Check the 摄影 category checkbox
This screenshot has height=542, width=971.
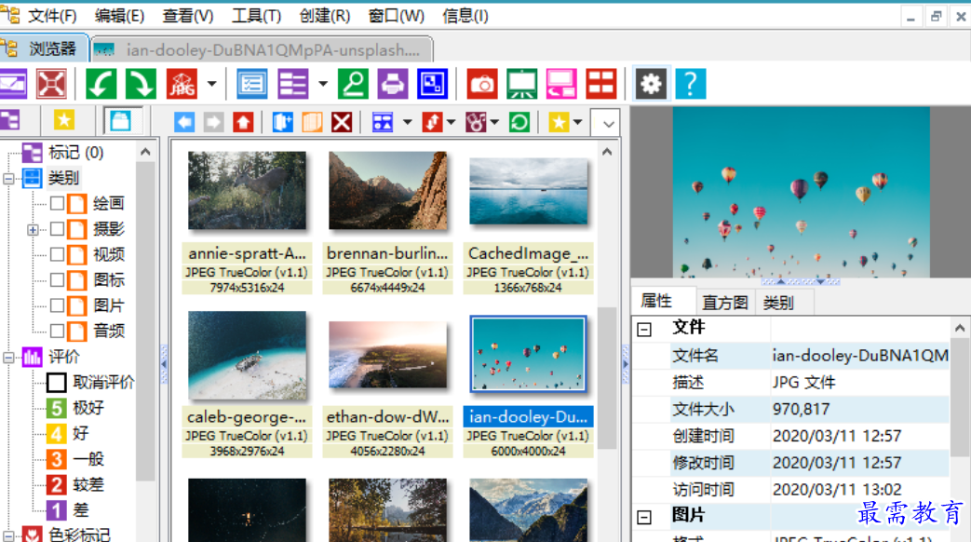(x=57, y=228)
